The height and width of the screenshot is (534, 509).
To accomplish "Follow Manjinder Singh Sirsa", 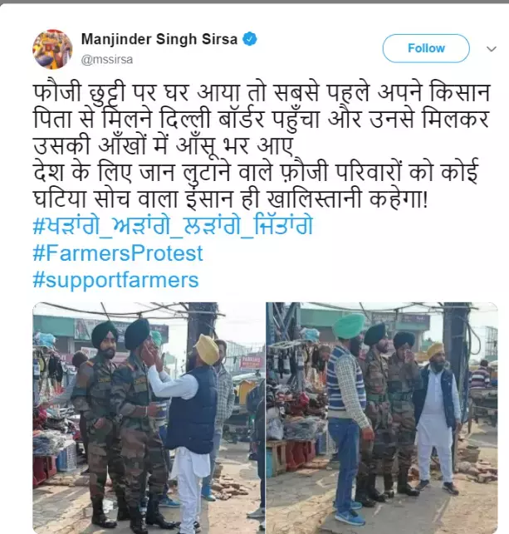I will (426, 48).
